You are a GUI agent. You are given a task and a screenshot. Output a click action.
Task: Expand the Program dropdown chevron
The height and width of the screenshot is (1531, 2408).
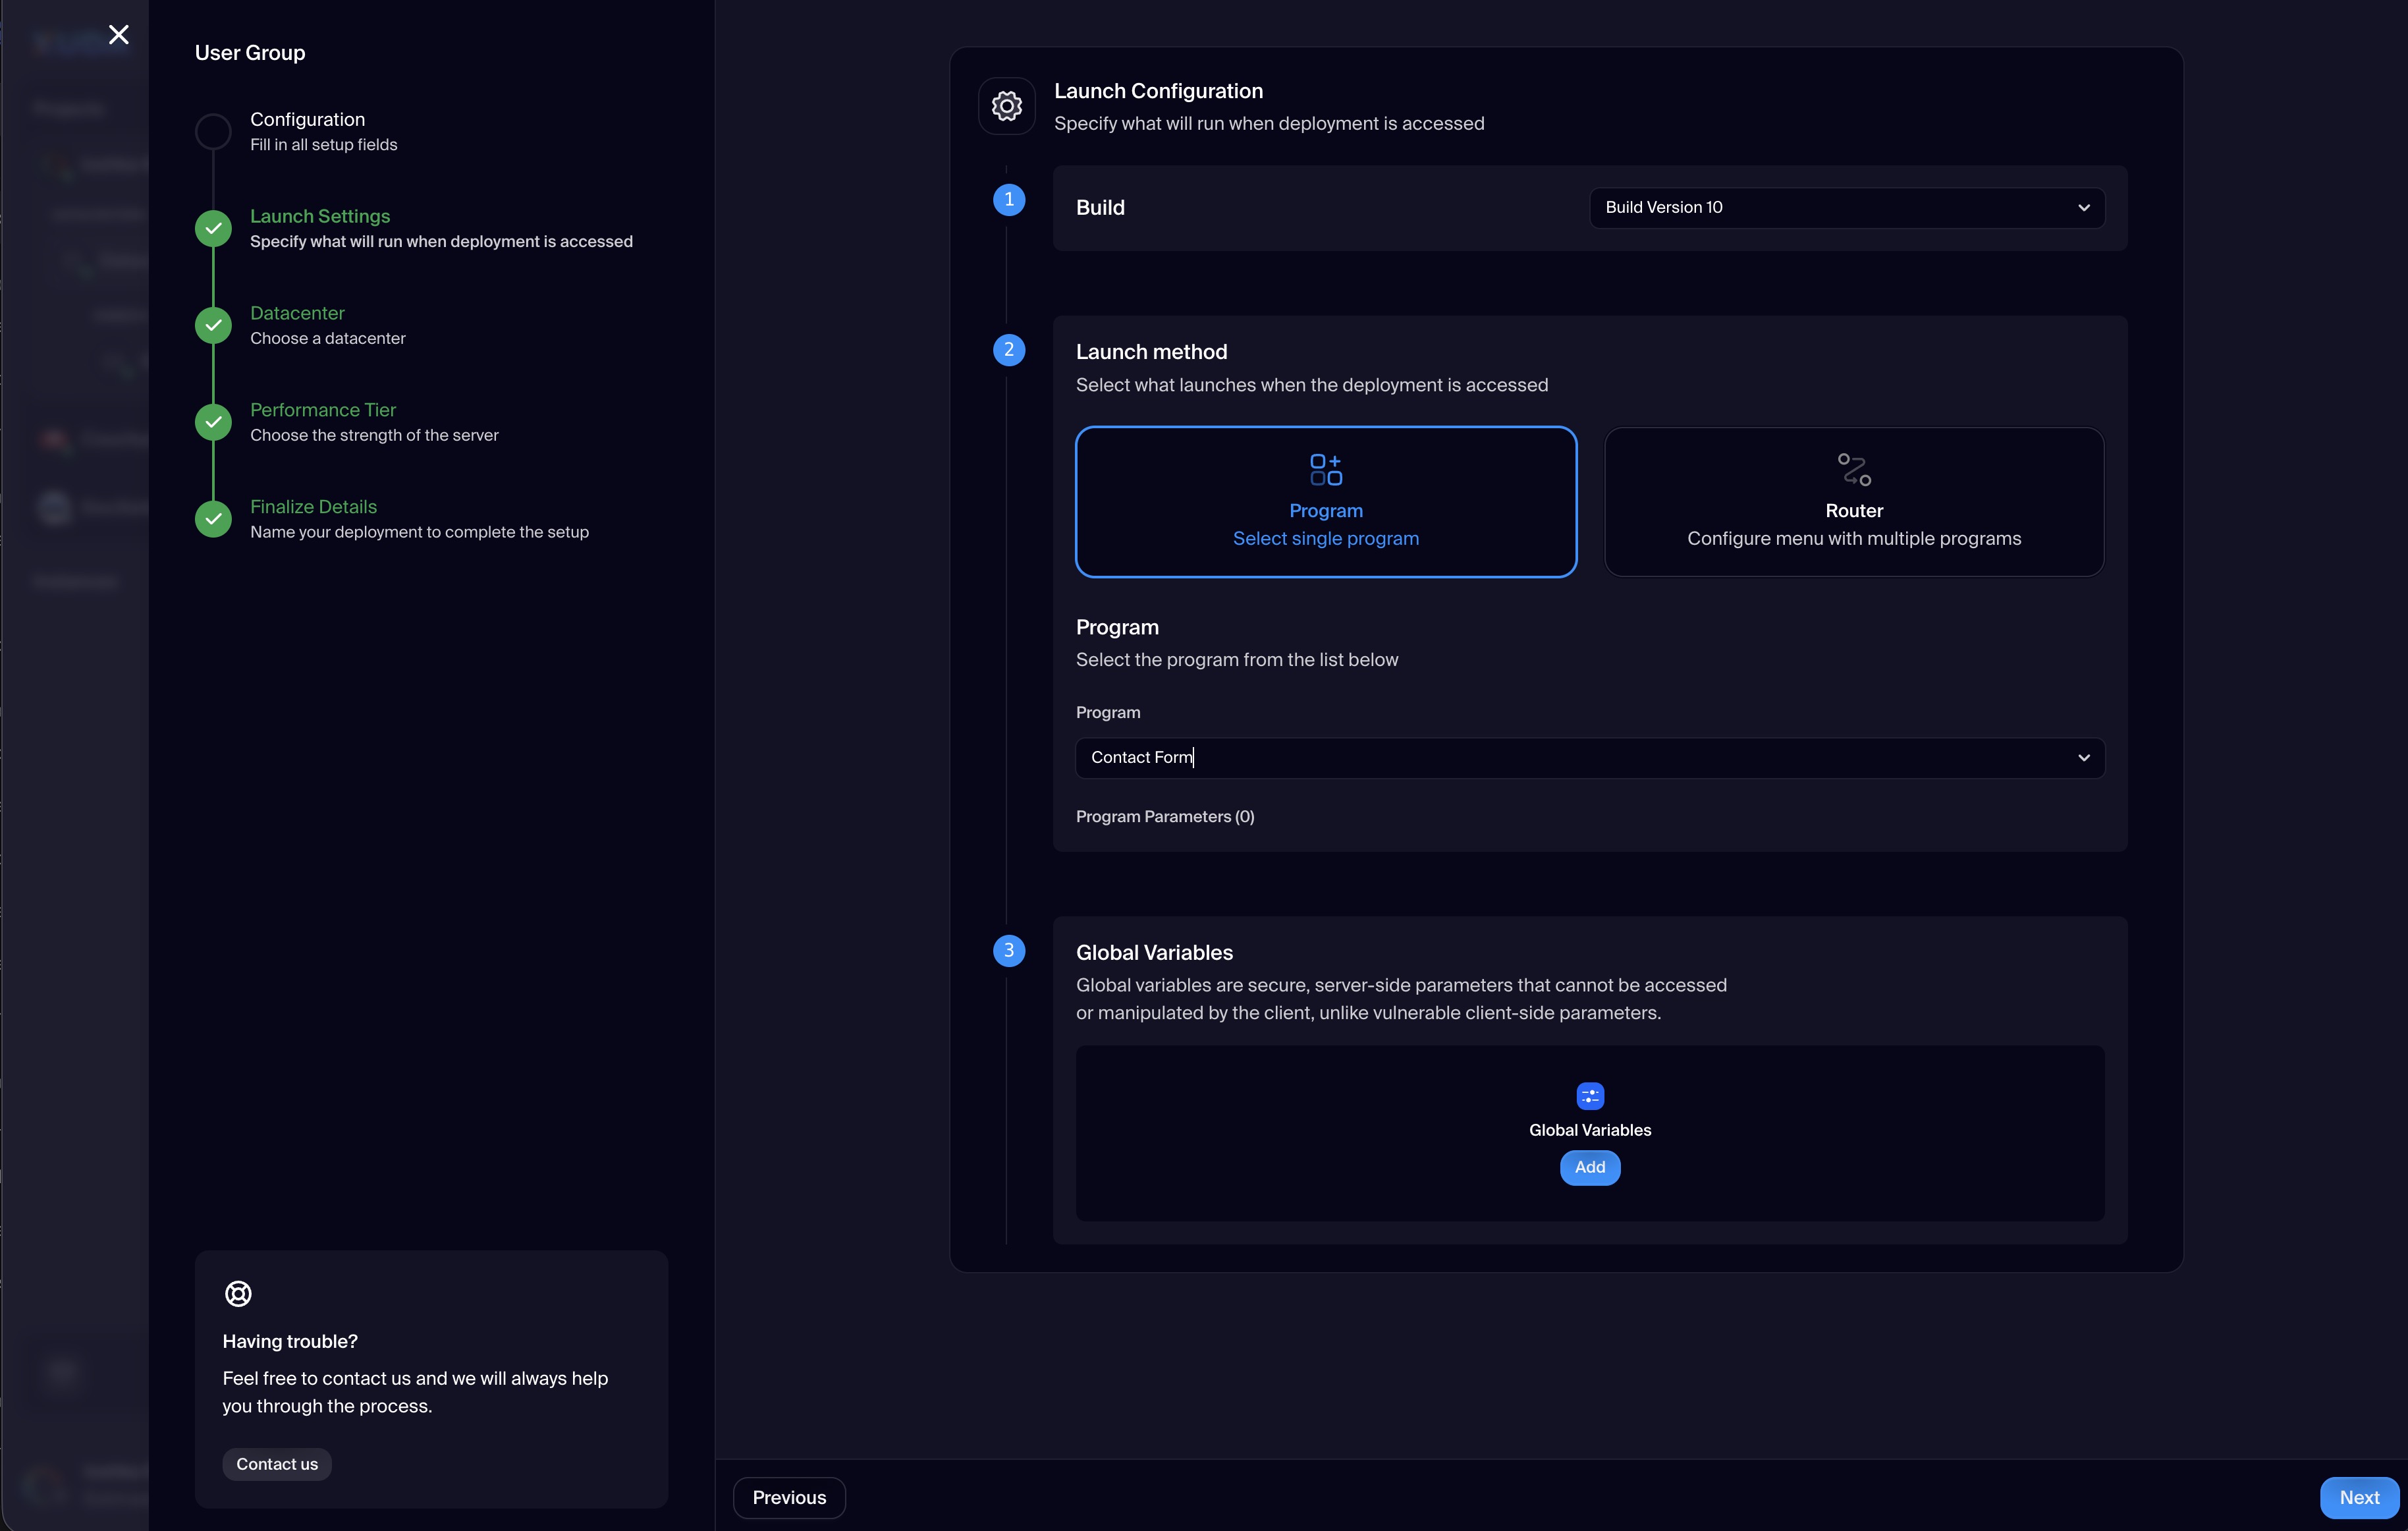click(x=2083, y=758)
